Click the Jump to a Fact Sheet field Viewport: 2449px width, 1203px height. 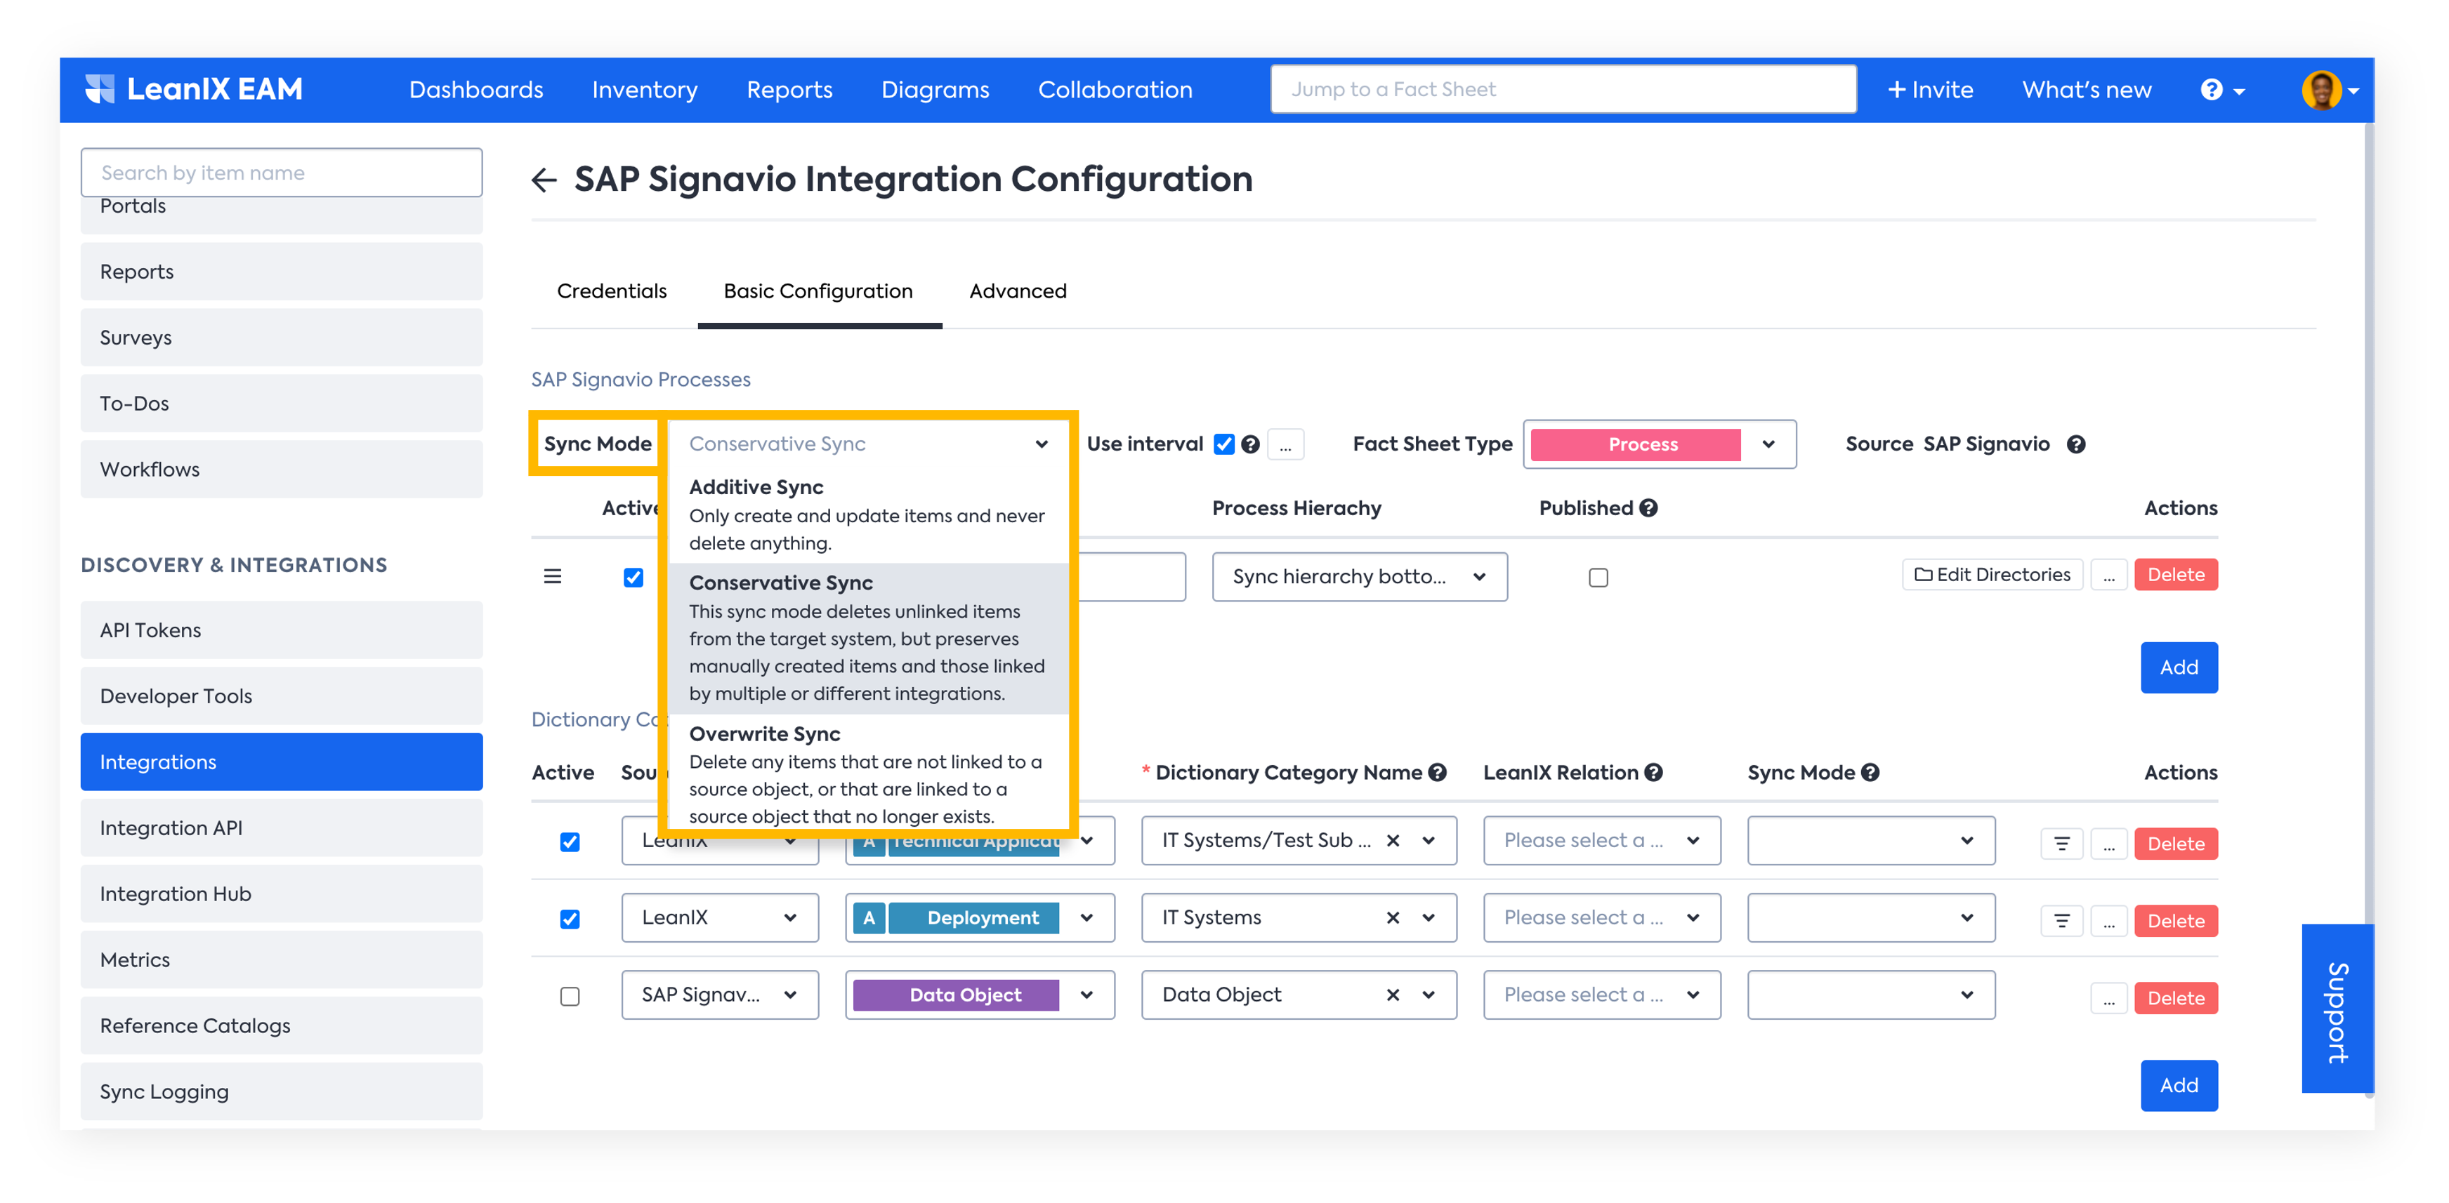click(1564, 89)
